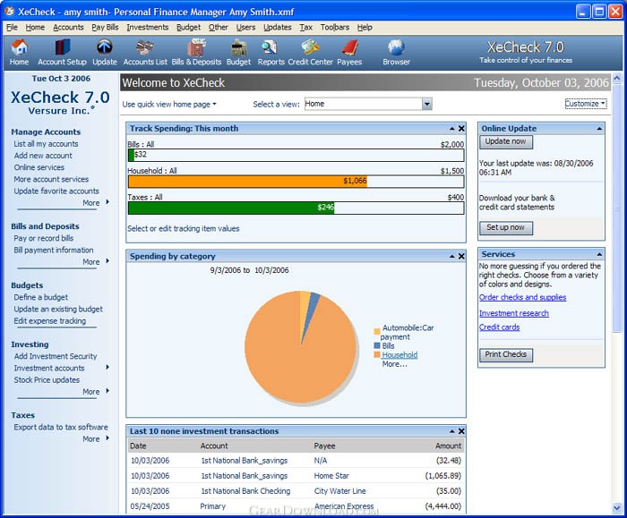
Task: Click the Set up now button
Action: pyautogui.click(x=506, y=227)
